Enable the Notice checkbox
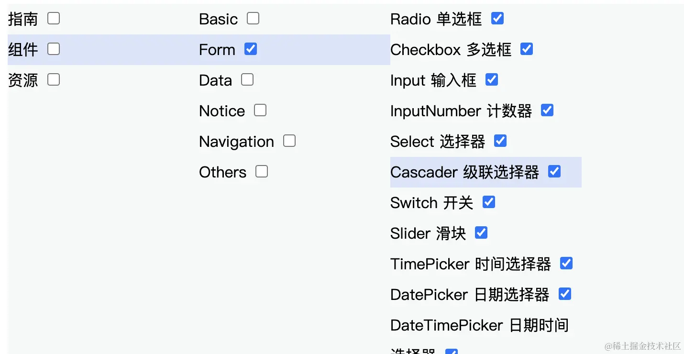This screenshot has width=684, height=354. [x=260, y=111]
